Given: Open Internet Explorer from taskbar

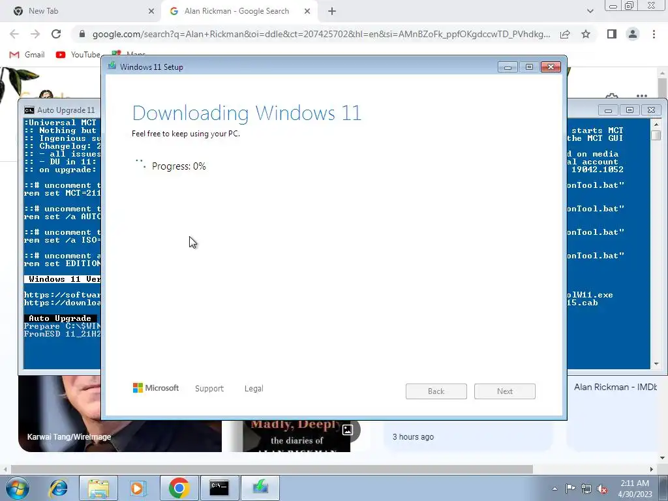Looking at the screenshot, I should click(58, 488).
